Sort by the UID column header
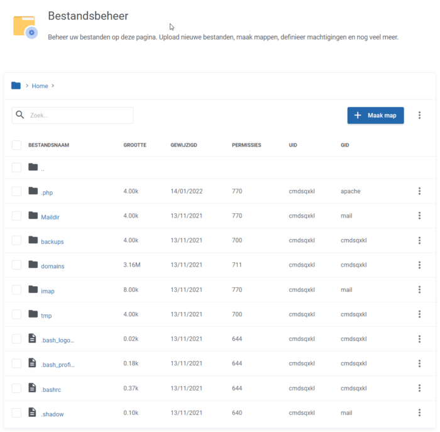Image resolution: width=440 pixels, height=432 pixels. 293,145
